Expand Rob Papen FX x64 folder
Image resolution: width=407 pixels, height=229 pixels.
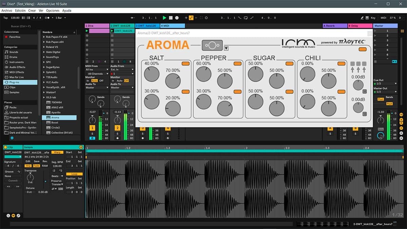(44, 37)
